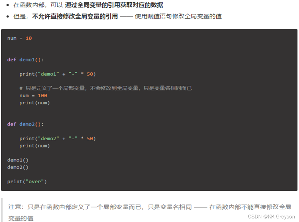299x222 pixels.
Task: Click the demo1() call line
Action: tap(18, 160)
